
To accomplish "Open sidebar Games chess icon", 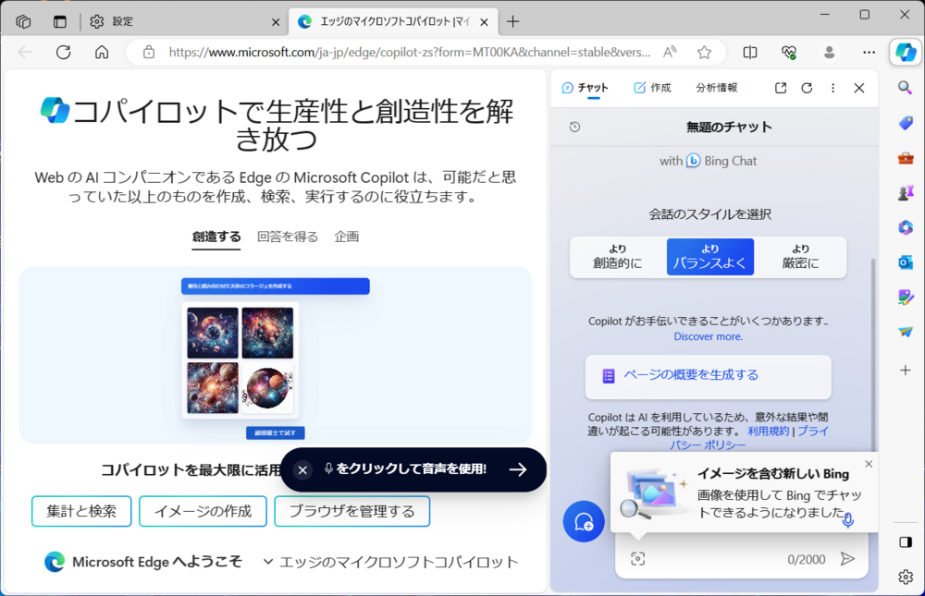I will click(x=906, y=193).
